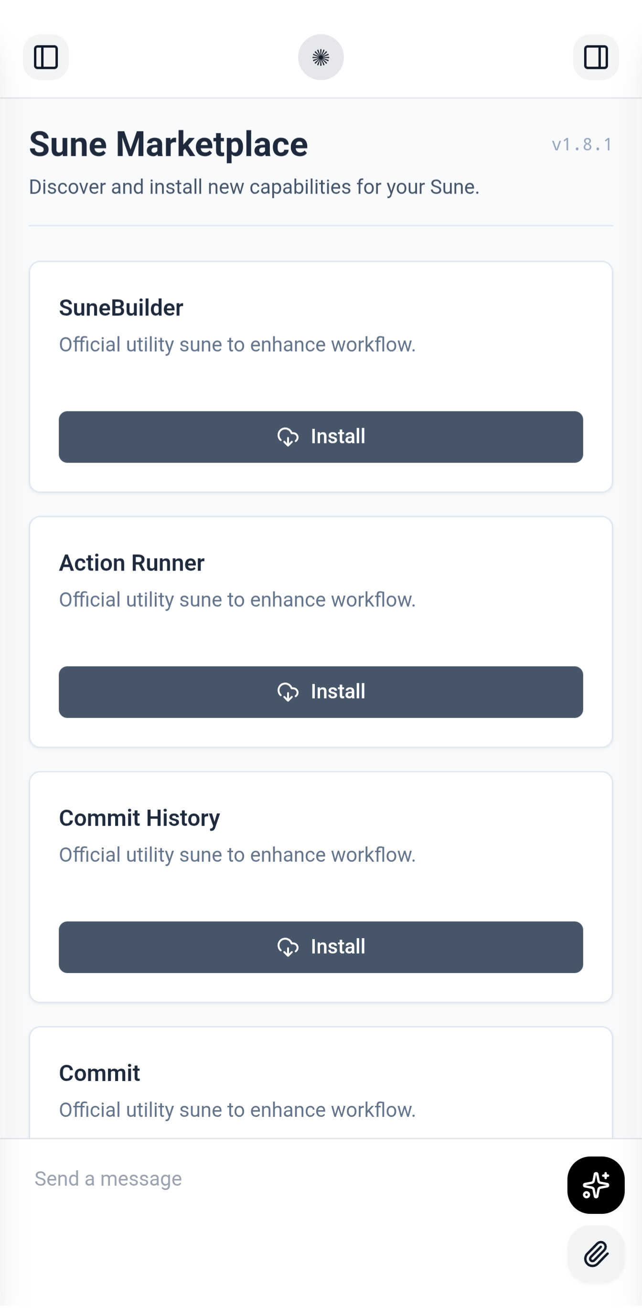Select the Commit History card title
The image size is (642, 1308).
[139, 818]
